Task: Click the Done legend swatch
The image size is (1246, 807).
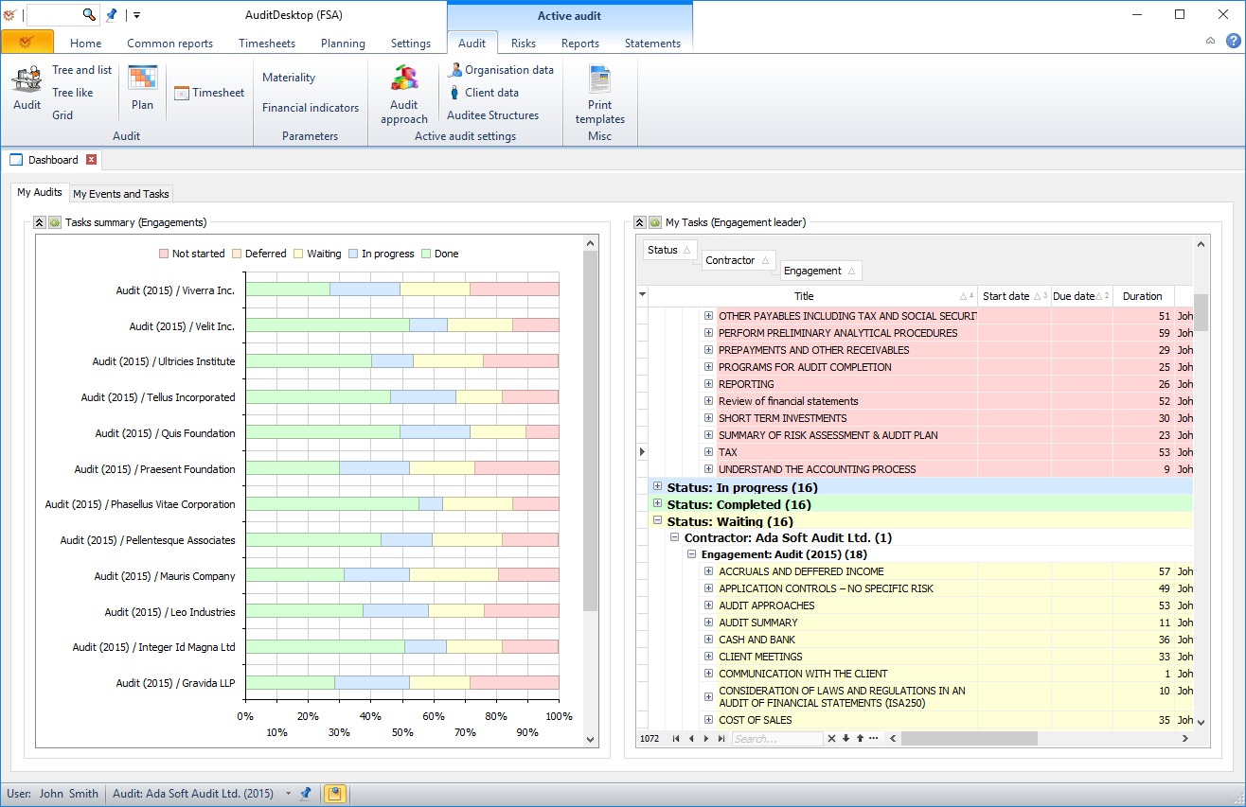Action: pos(425,254)
